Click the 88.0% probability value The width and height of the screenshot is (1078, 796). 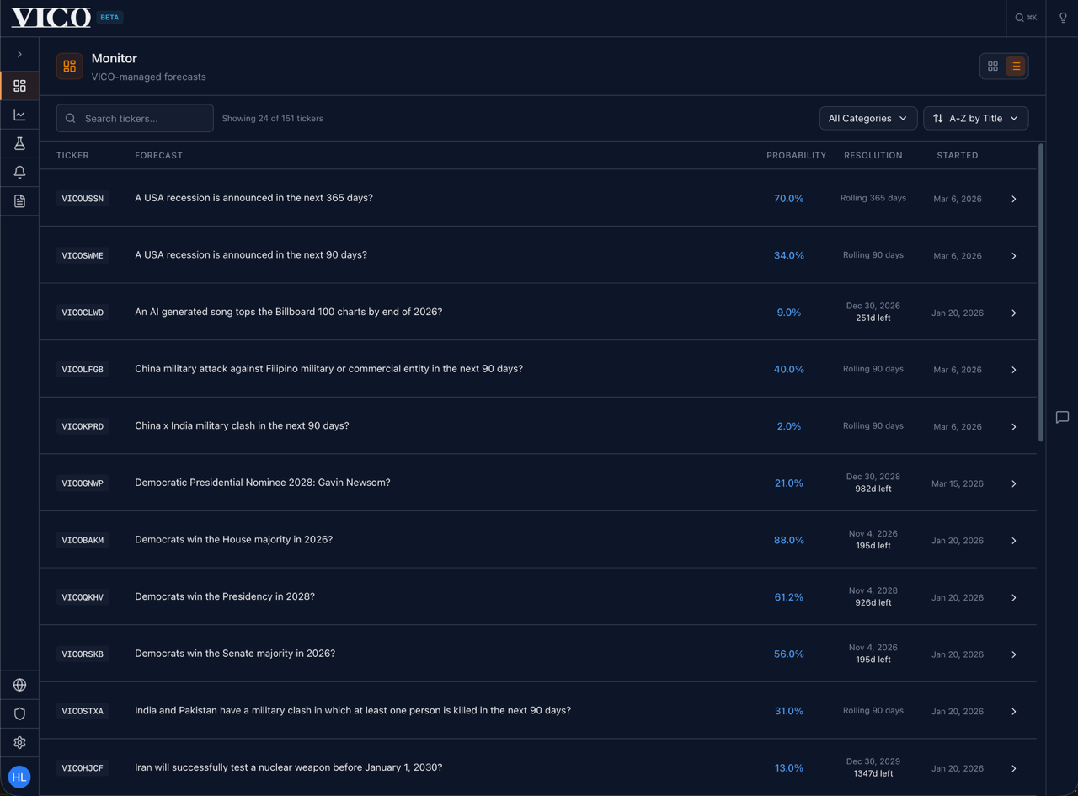pyautogui.click(x=789, y=540)
